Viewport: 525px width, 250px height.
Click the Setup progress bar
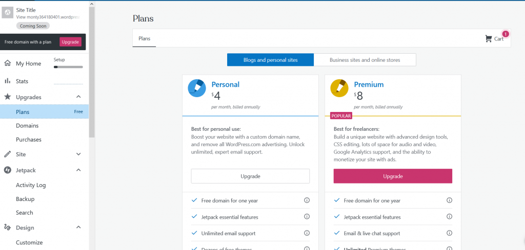pos(68,67)
